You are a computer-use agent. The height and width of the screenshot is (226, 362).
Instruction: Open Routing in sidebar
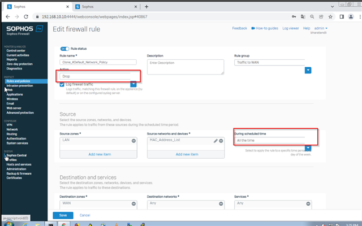click(x=11, y=134)
